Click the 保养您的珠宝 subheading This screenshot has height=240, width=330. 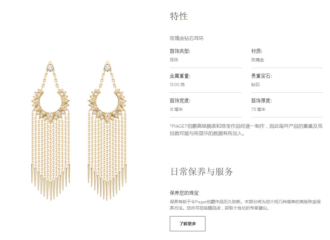(184, 193)
